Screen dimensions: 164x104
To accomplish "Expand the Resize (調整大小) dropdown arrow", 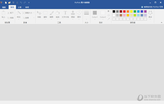I will 34,13.
